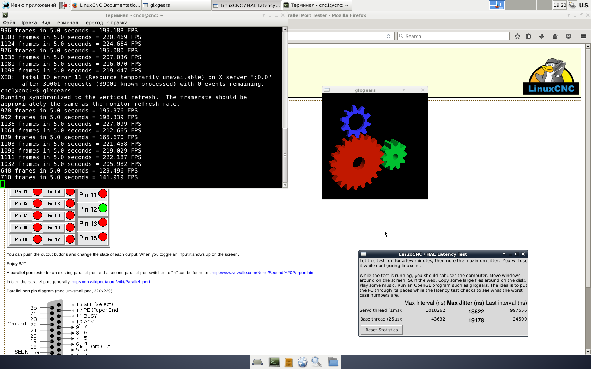The image size is (591, 369).
Task: Switch to workspace 2 in pager
Action: (x=513, y=5)
